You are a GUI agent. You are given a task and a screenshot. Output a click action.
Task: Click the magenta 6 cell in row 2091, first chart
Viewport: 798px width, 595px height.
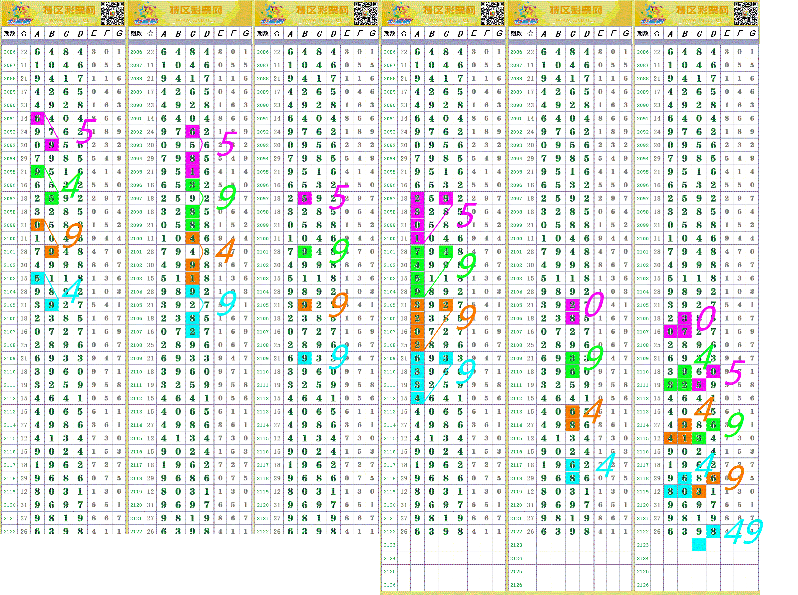(37, 118)
